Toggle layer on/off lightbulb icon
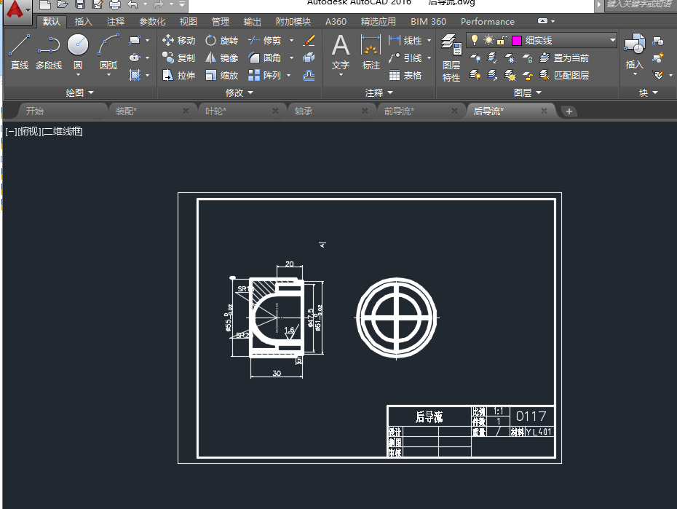Screen dimensions: 677x509 pos(475,40)
